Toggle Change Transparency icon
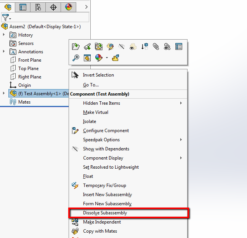 pos(133,46)
